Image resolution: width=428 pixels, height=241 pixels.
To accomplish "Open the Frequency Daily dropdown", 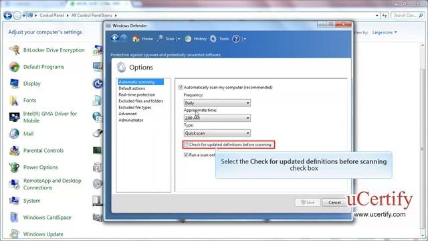I will coord(217,103).
